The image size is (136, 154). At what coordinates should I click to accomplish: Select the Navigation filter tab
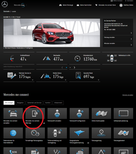click(x=20, y=103)
